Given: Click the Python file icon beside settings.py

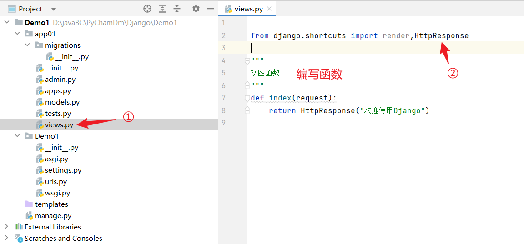Looking at the screenshot, I should point(40,170).
